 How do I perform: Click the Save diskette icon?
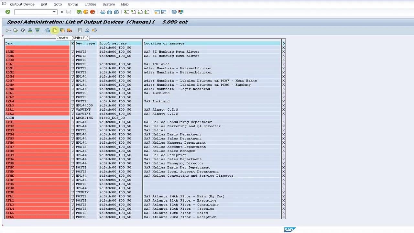(69, 12)
